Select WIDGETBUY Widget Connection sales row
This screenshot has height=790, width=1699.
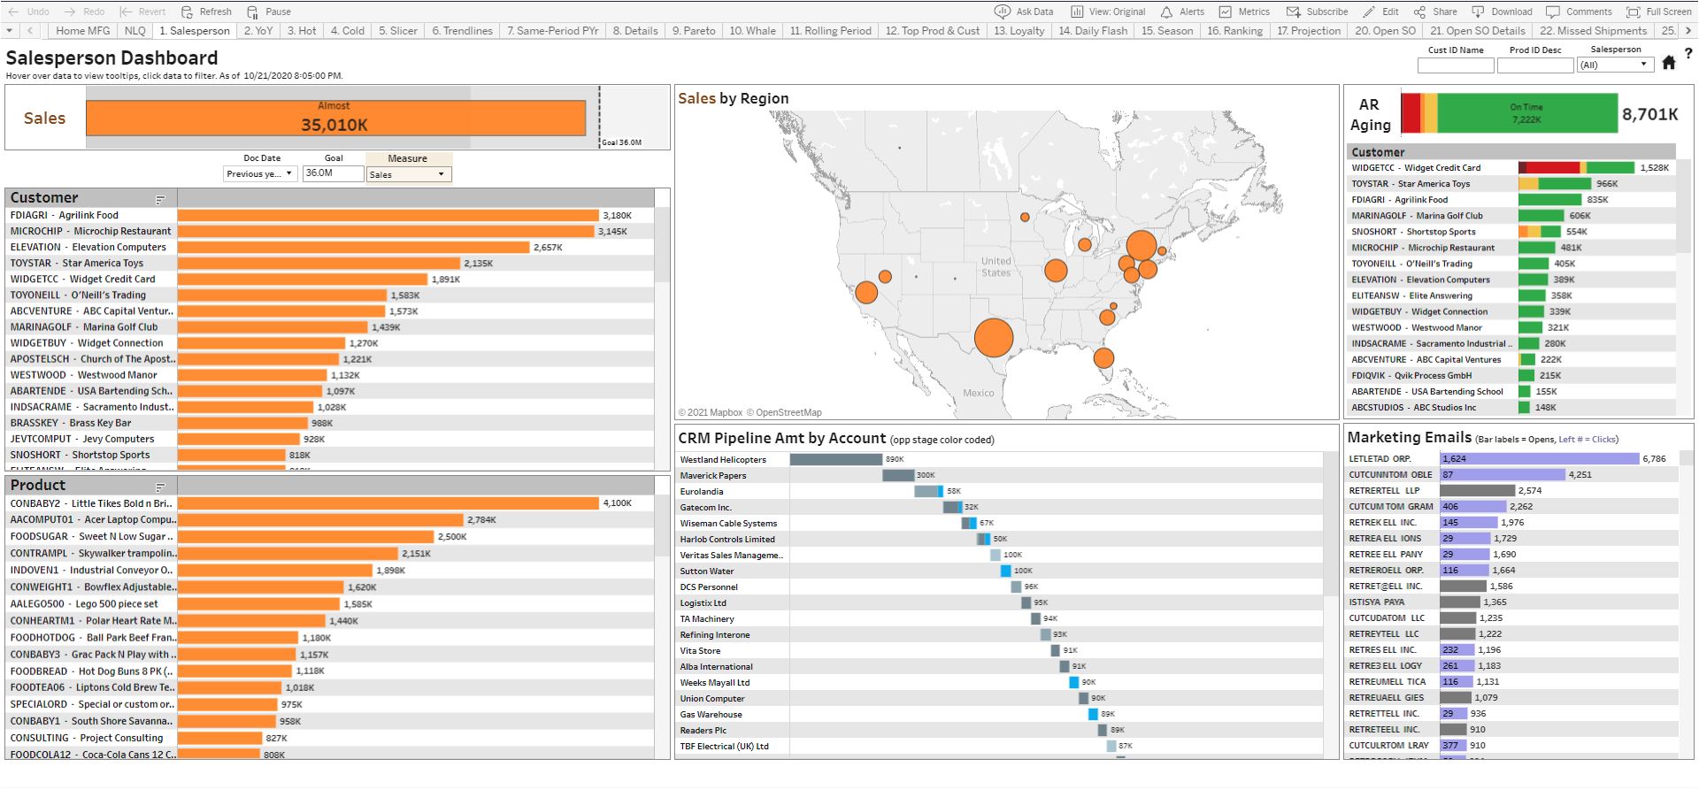331,343
